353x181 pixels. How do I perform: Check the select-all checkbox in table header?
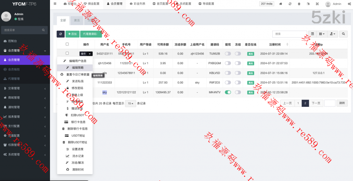coord(67,44)
